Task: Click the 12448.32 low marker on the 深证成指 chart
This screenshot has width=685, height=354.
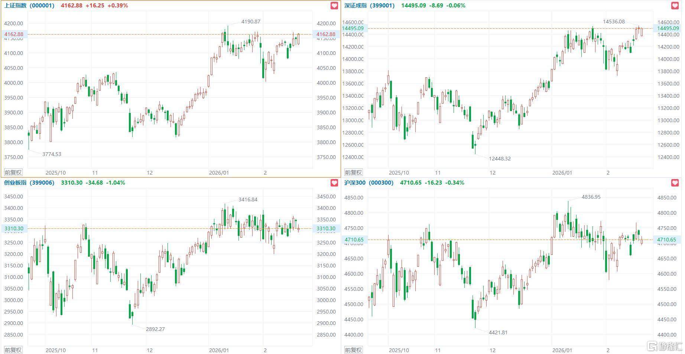Action: coord(500,159)
